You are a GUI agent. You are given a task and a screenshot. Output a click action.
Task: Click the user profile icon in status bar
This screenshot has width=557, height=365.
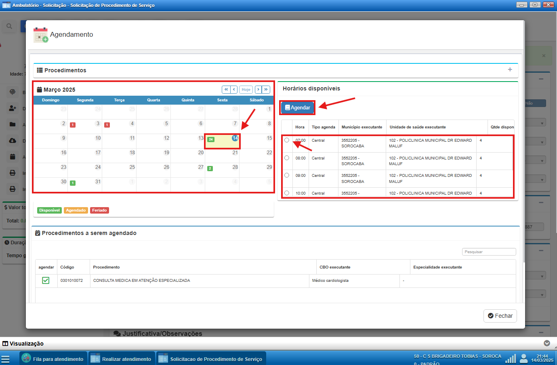click(x=524, y=359)
